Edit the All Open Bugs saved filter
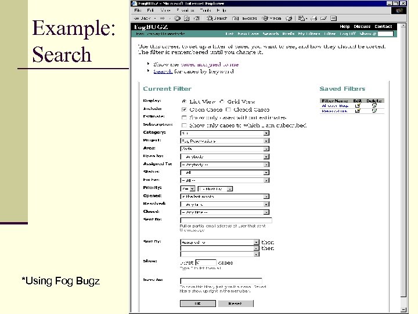 [x=358, y=106]
